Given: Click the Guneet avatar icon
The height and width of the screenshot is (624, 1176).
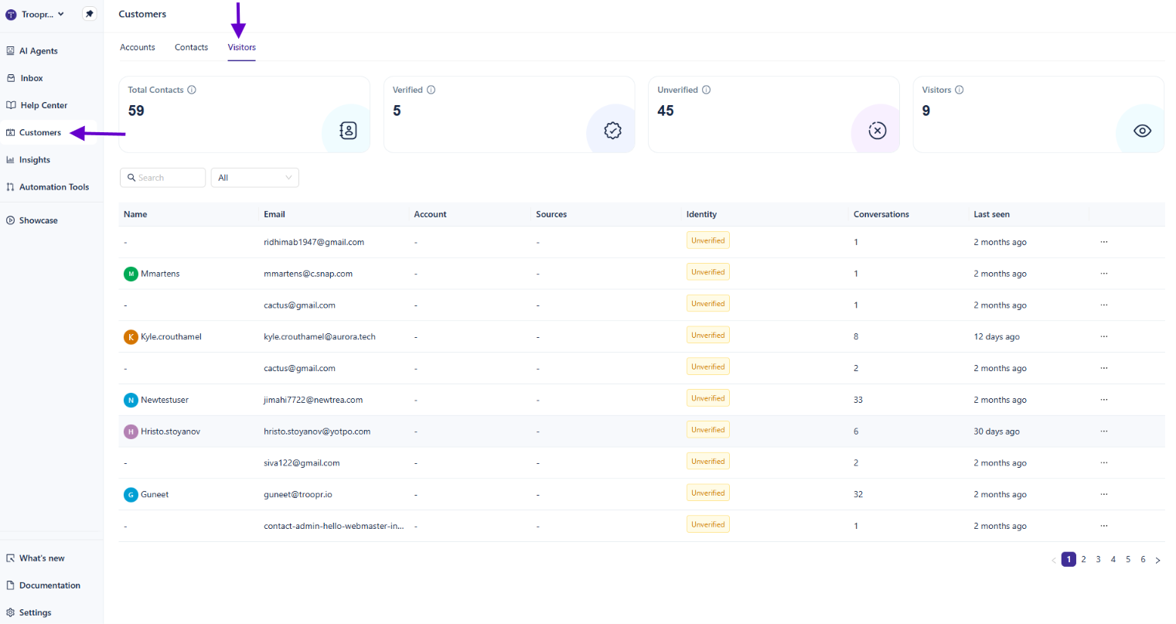Looking at the screenshot, I should pos(131,495).
